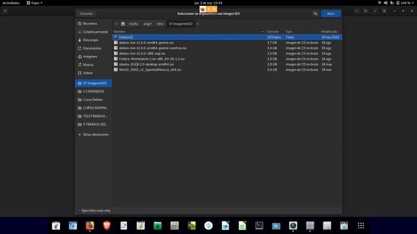The image size is (417, 234).
Task: Click the left arrow in the path bar
Action: (116, 24)
